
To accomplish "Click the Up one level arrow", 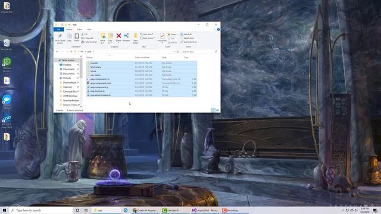I will (71, 52).
